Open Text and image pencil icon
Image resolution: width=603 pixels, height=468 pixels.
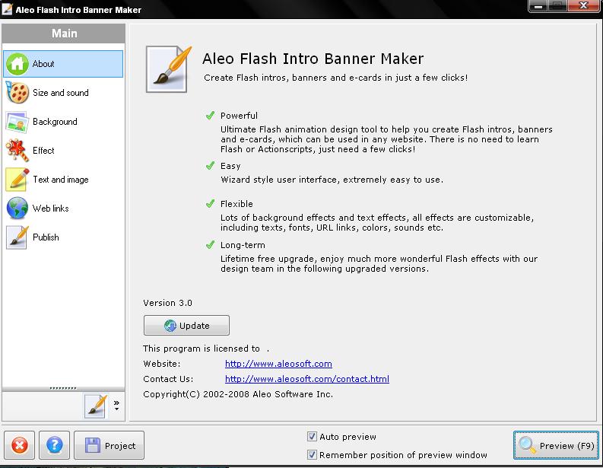point(17,180)
